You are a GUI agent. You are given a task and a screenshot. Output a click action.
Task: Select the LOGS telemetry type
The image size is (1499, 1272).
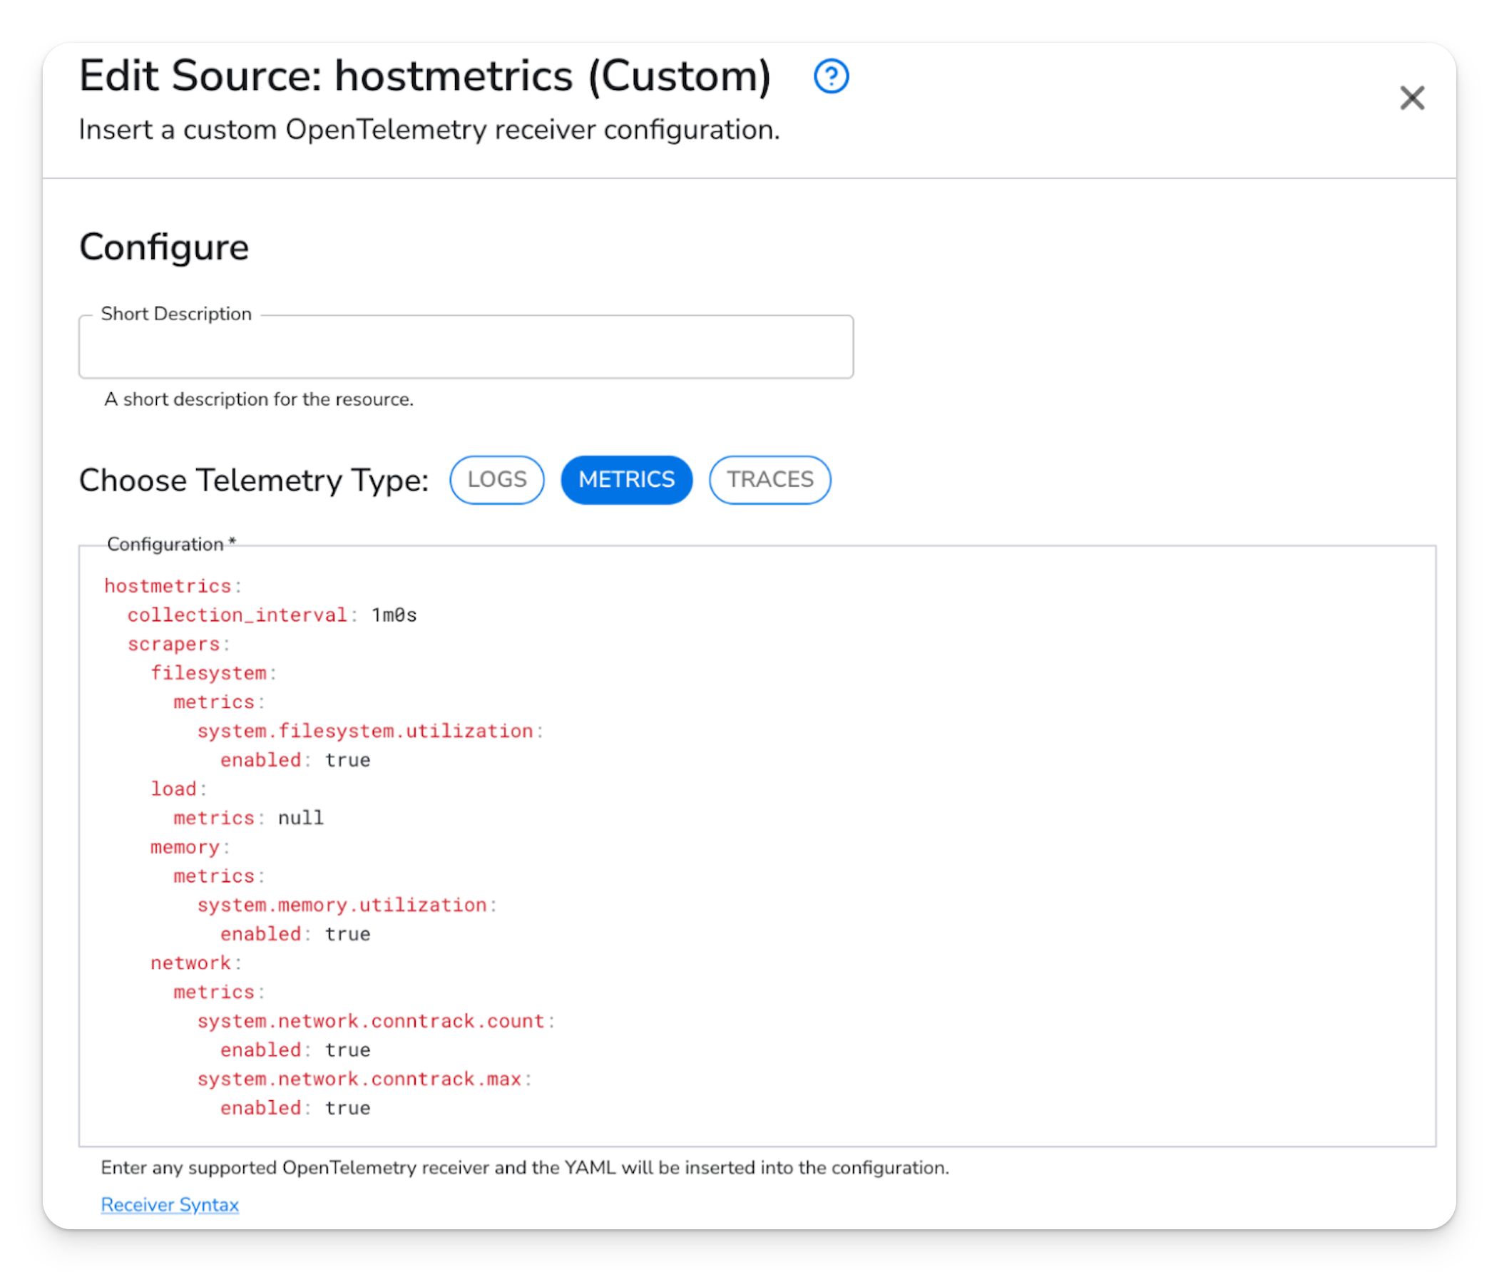[497, 480]
